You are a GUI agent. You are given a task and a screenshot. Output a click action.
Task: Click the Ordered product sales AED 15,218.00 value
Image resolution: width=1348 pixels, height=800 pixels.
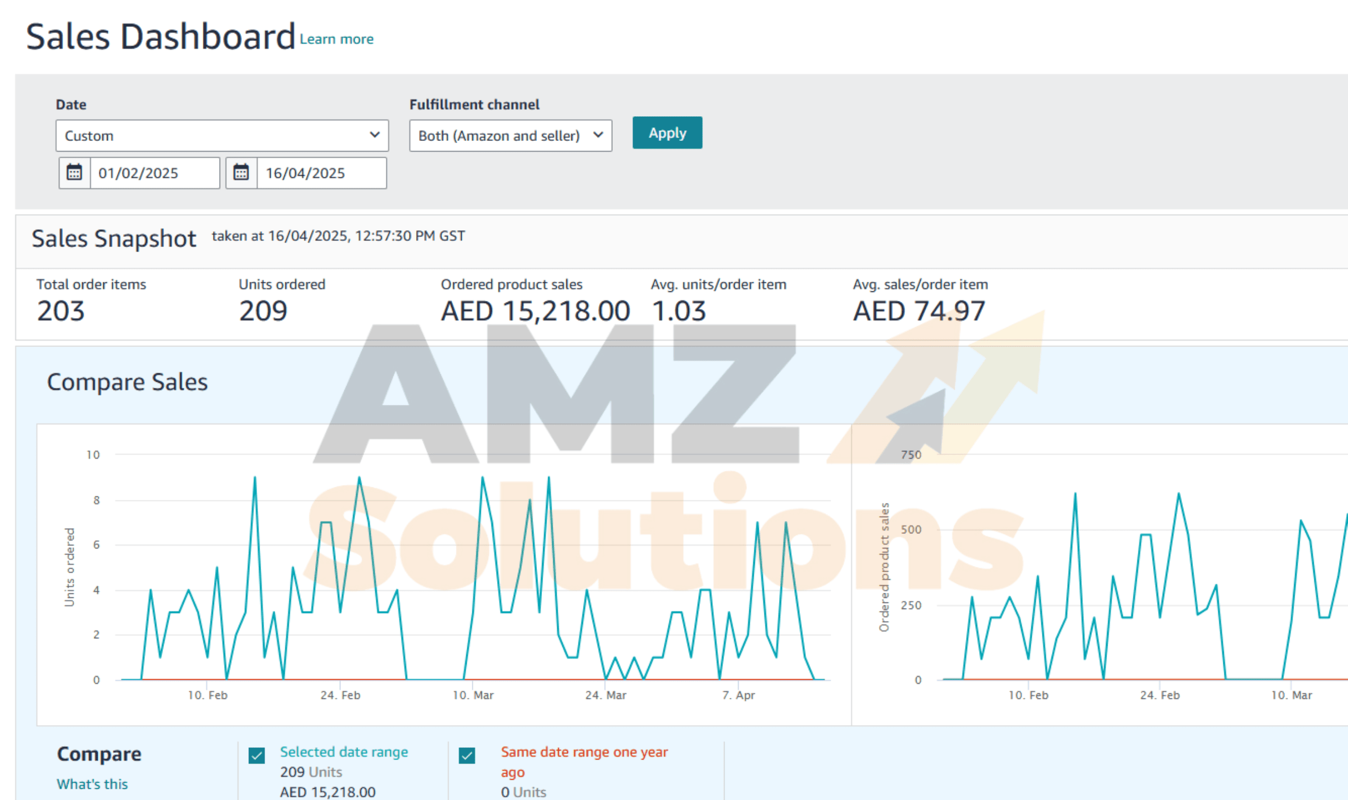click(535, 311)
